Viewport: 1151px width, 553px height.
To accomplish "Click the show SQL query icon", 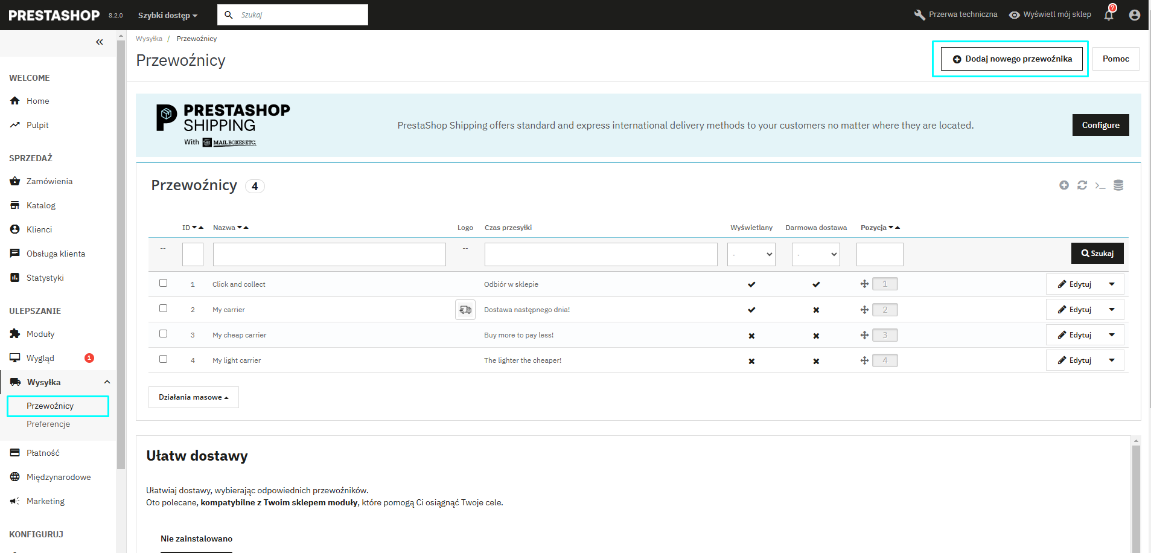I will click(x=1100, y=185).
